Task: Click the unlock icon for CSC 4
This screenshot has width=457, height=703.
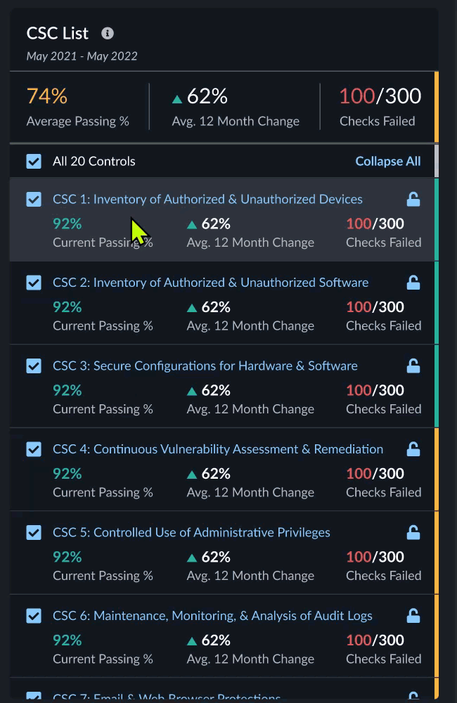Action: click(413, 449)
